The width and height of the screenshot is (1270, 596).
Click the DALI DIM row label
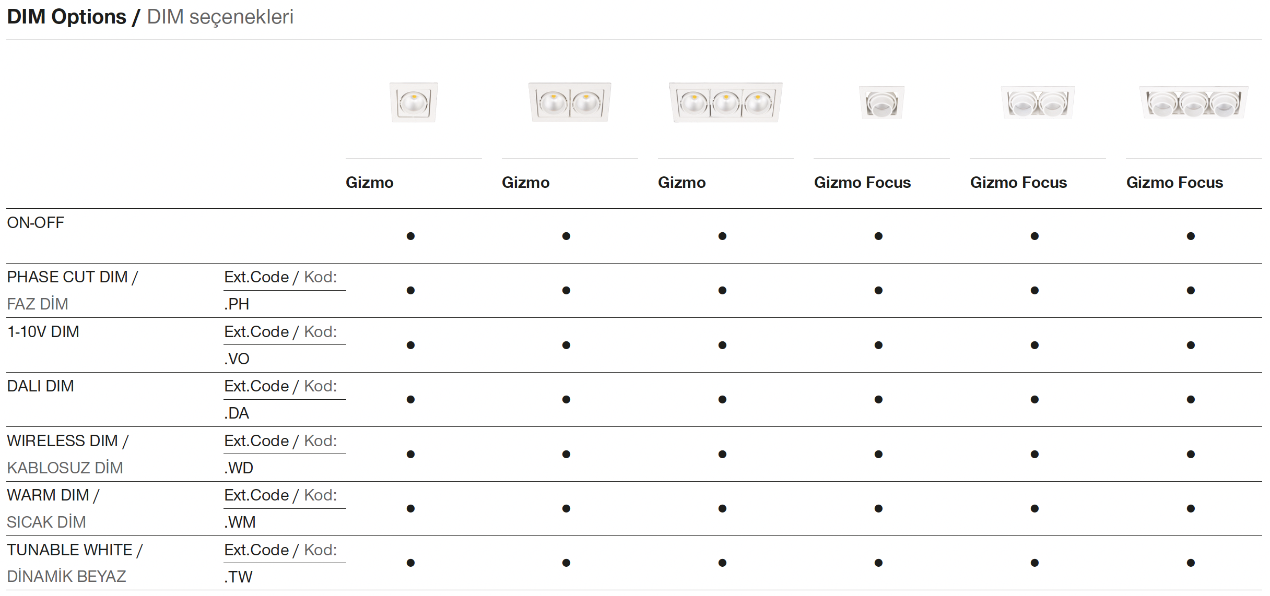(x=41, y=386)
